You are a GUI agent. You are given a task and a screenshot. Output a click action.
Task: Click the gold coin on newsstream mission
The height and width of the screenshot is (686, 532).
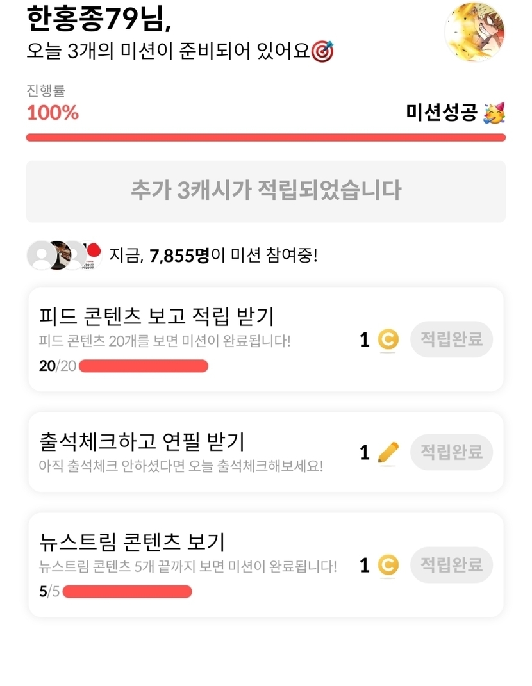388,565
